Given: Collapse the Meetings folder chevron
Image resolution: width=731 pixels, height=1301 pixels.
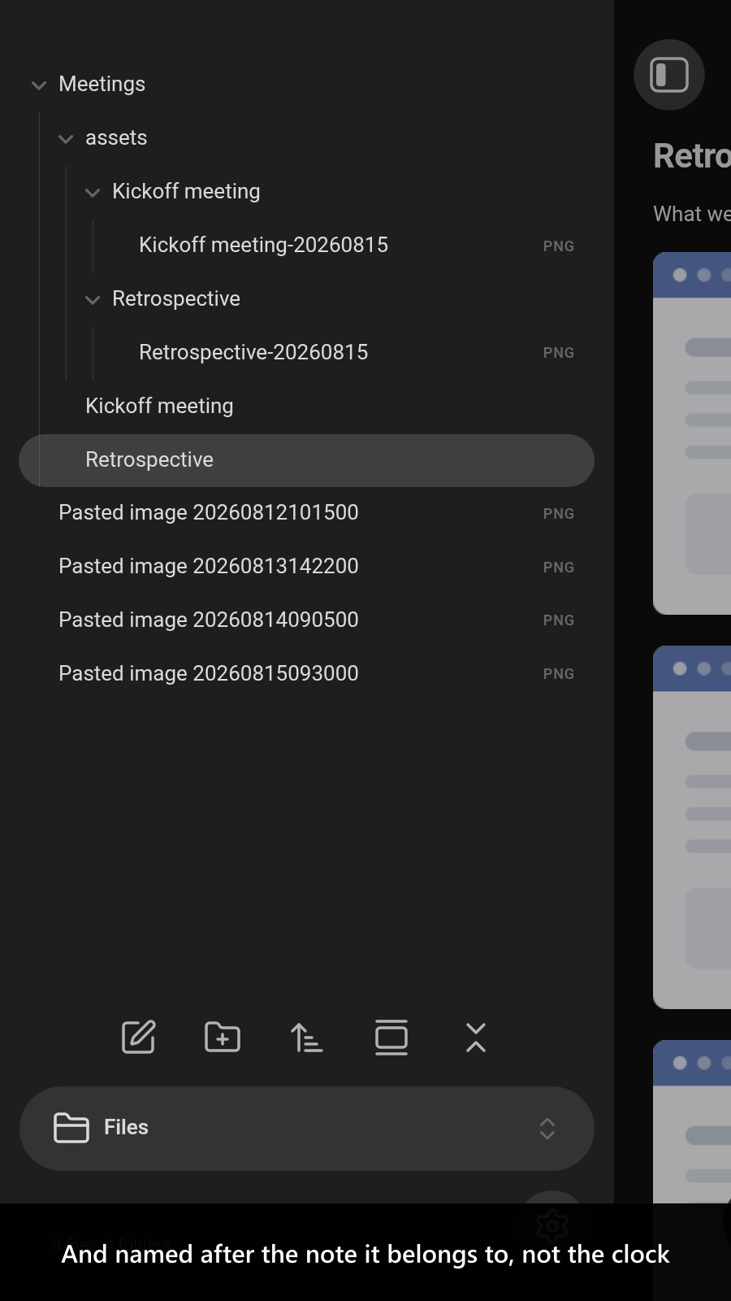Looking at the screenshot, I should (x=39, y=85).
